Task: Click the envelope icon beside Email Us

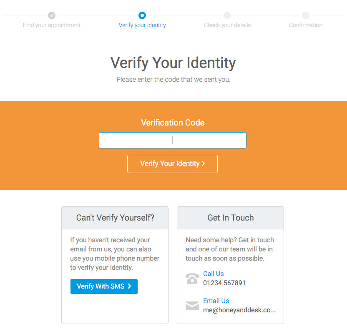Action: pyautogui.click(x=192, y=306)
